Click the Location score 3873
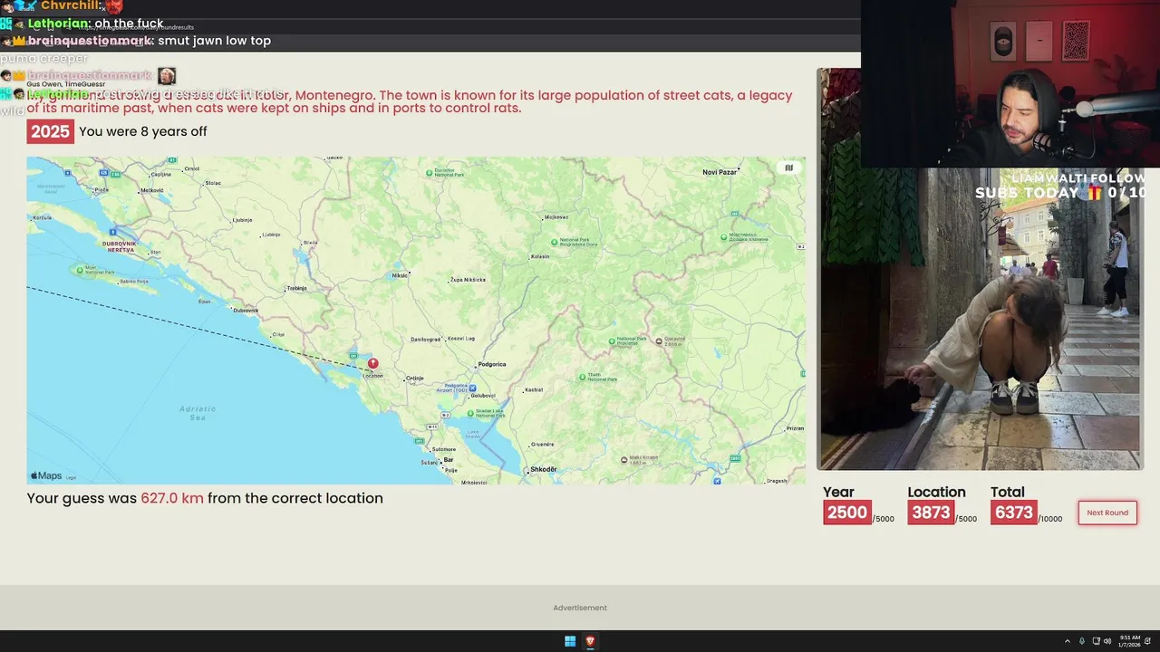 [931, 513]
